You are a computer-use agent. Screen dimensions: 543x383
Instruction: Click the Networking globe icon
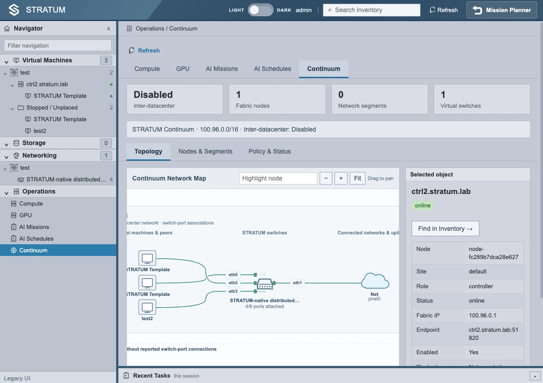[x=17, y=155]
